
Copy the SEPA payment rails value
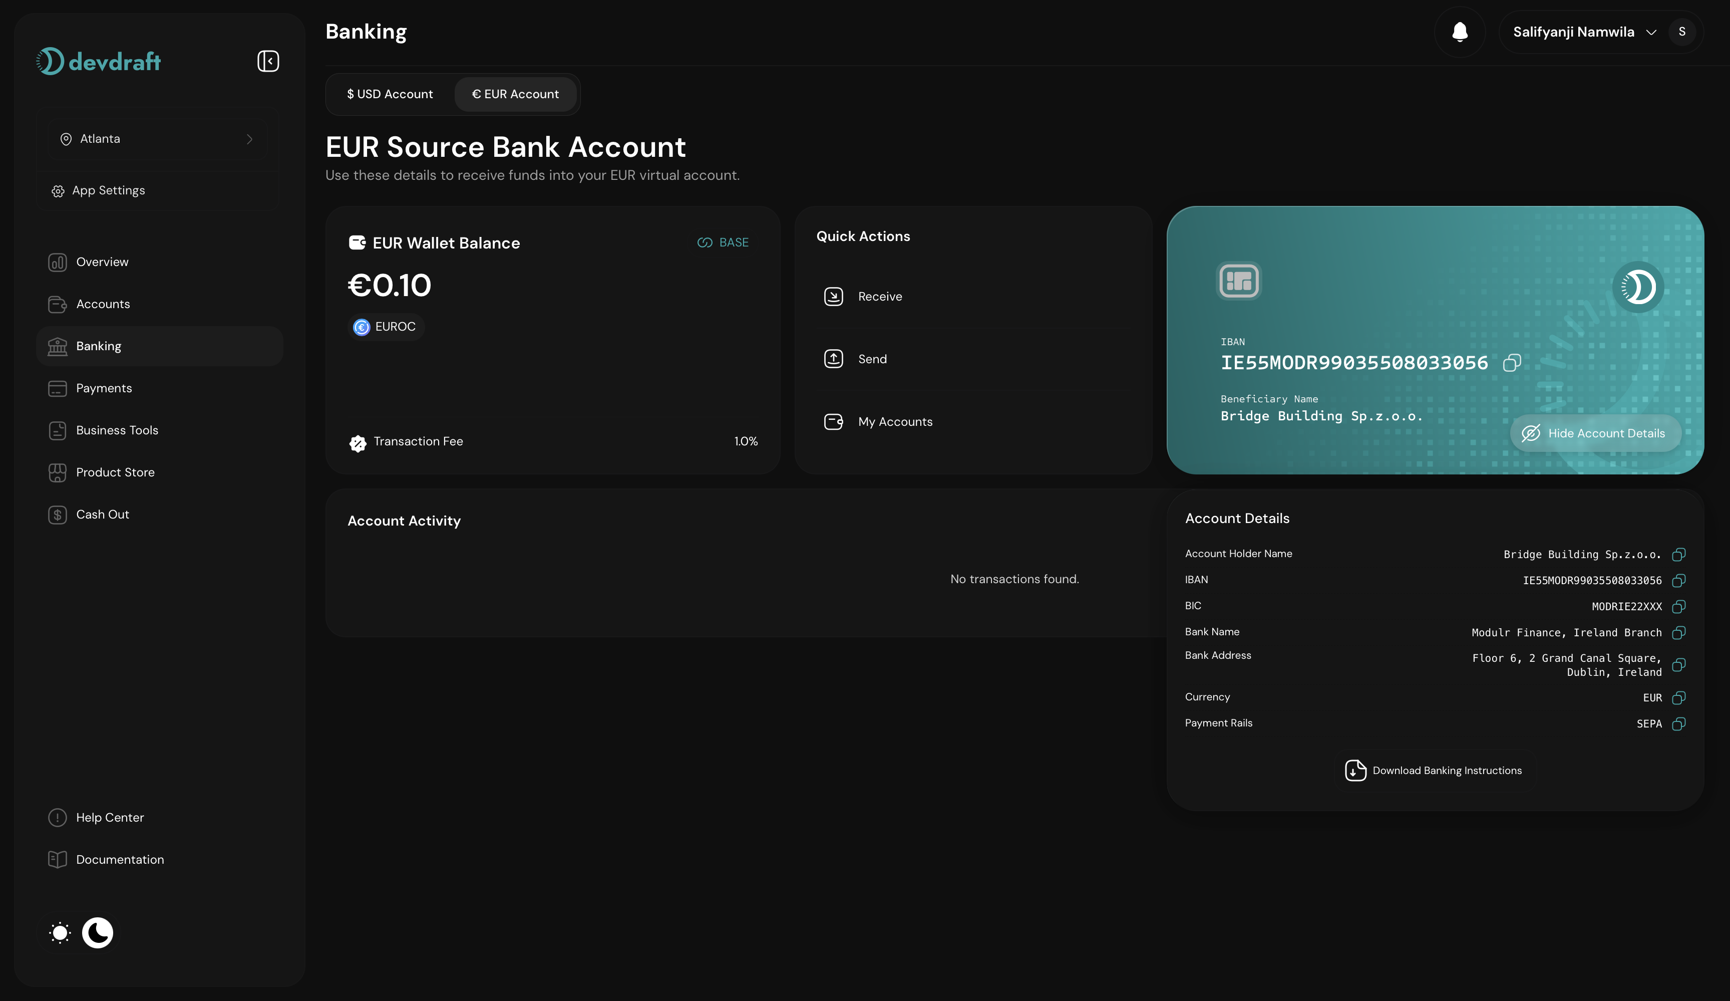pyautogui.click(x=1678, y=724)
